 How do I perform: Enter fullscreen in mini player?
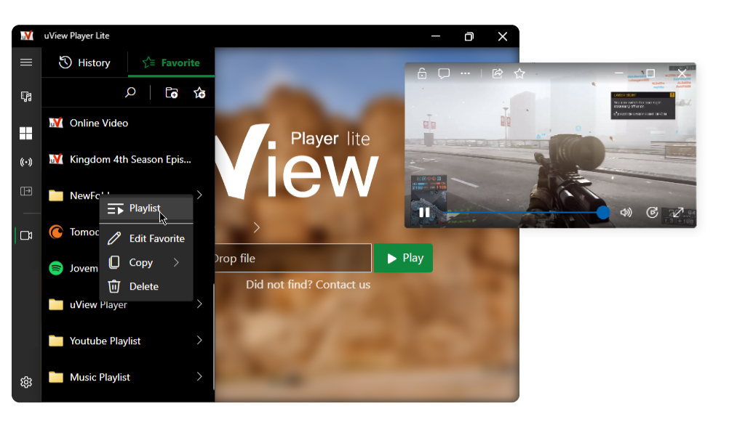coord(678,213)
